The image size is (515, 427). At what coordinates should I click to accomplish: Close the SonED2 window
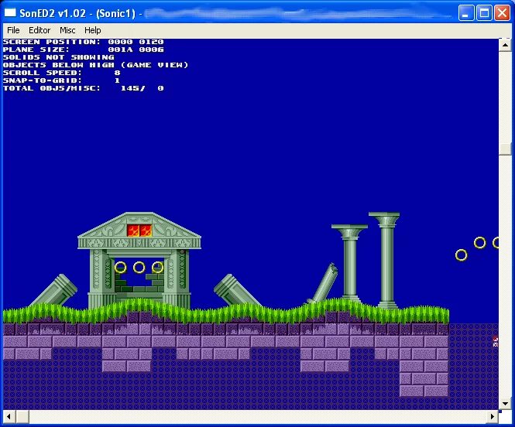(x=502, y=13)
